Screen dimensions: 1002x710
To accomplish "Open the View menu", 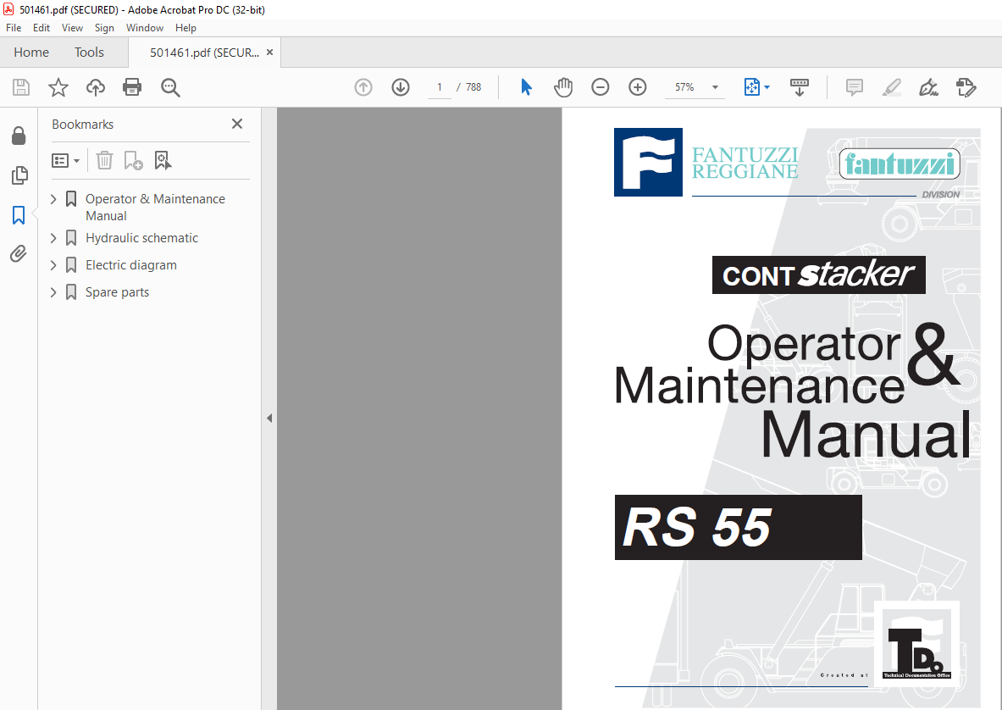I will pos(72,27).
